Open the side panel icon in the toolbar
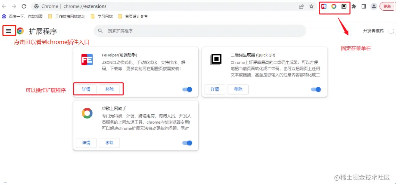This screenshot has width=396, height=187. click(x=364, y=7)
